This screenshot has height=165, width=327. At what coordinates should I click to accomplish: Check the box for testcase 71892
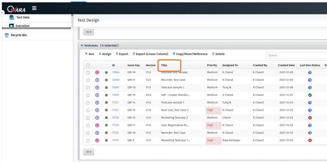88,95
